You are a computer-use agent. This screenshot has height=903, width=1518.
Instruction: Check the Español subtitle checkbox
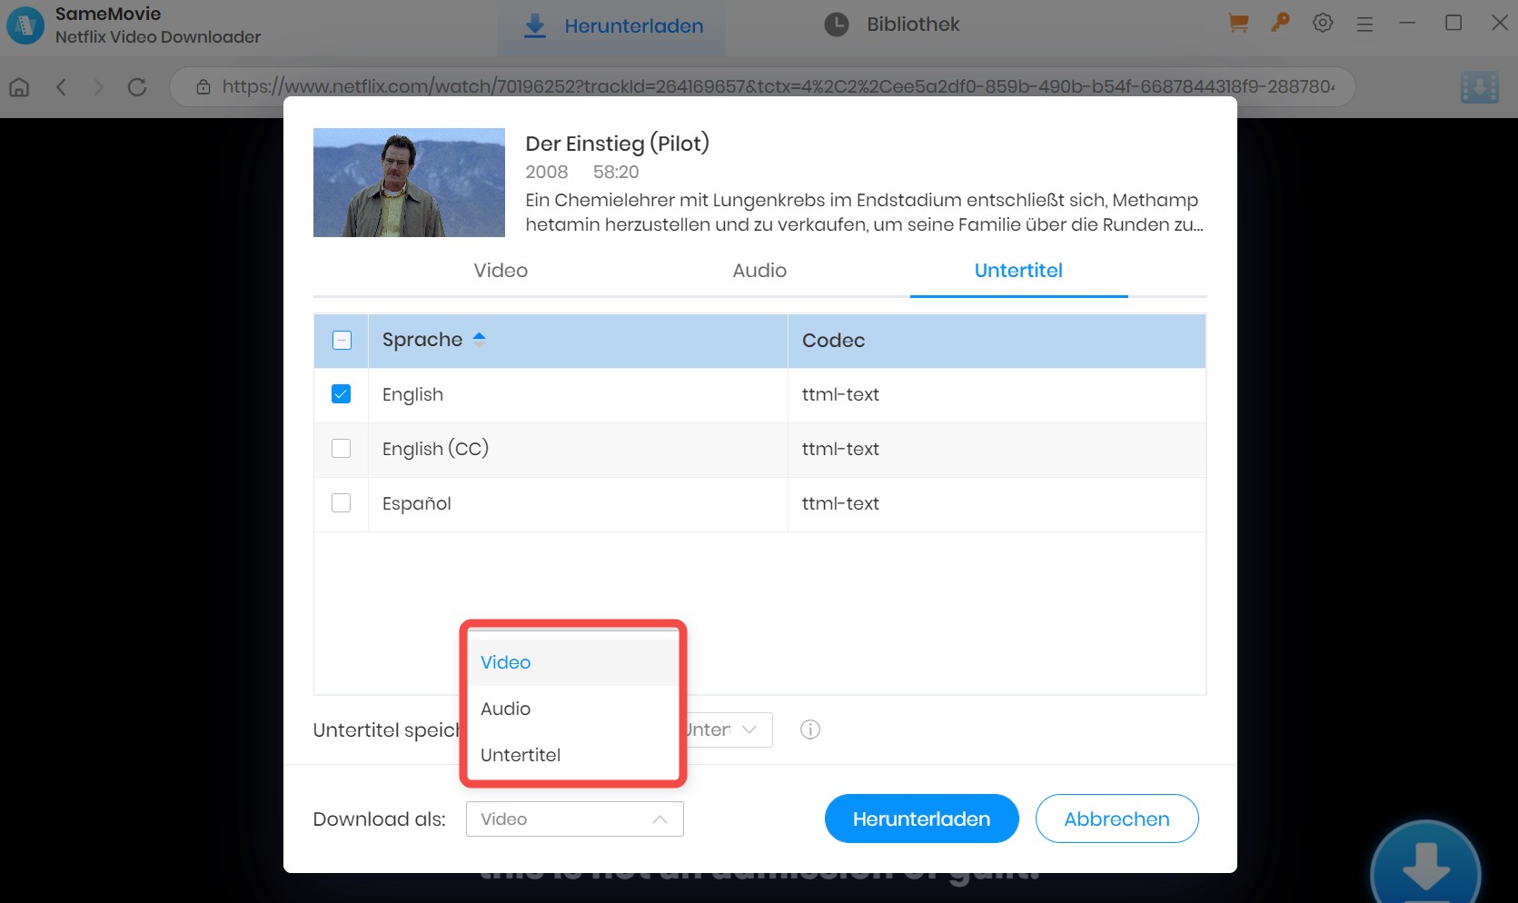point(342,503)
